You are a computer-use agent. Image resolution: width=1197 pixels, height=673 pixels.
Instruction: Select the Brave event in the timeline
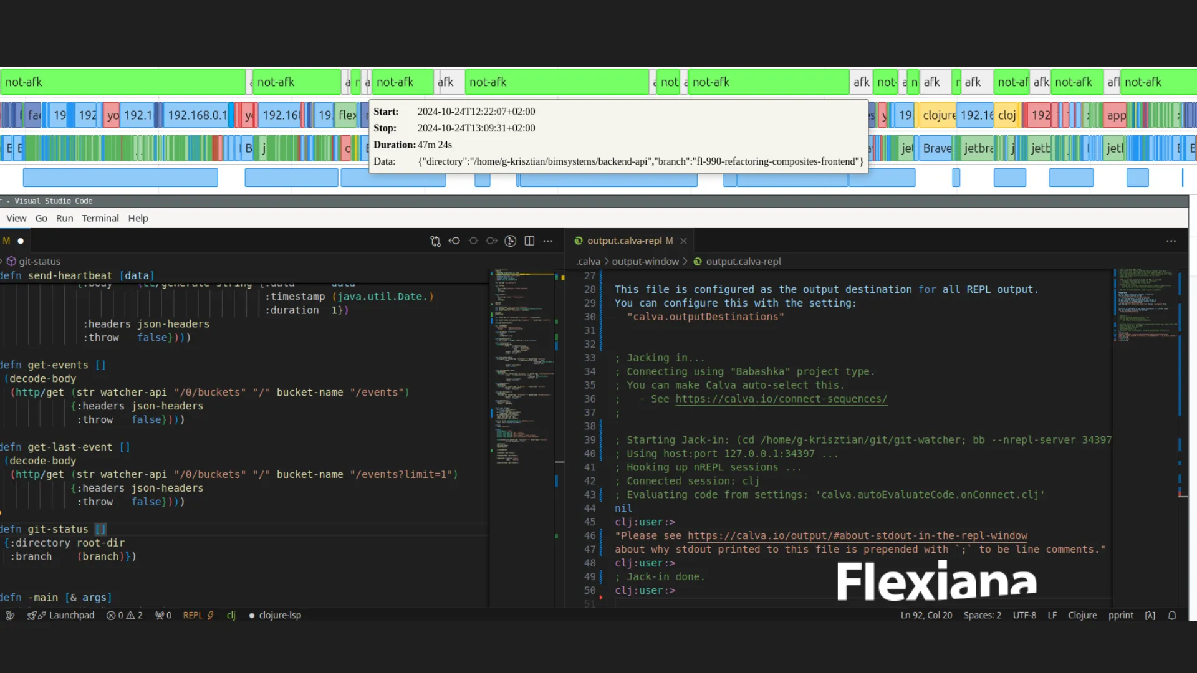pyautogui.click(x=937, y=148)
